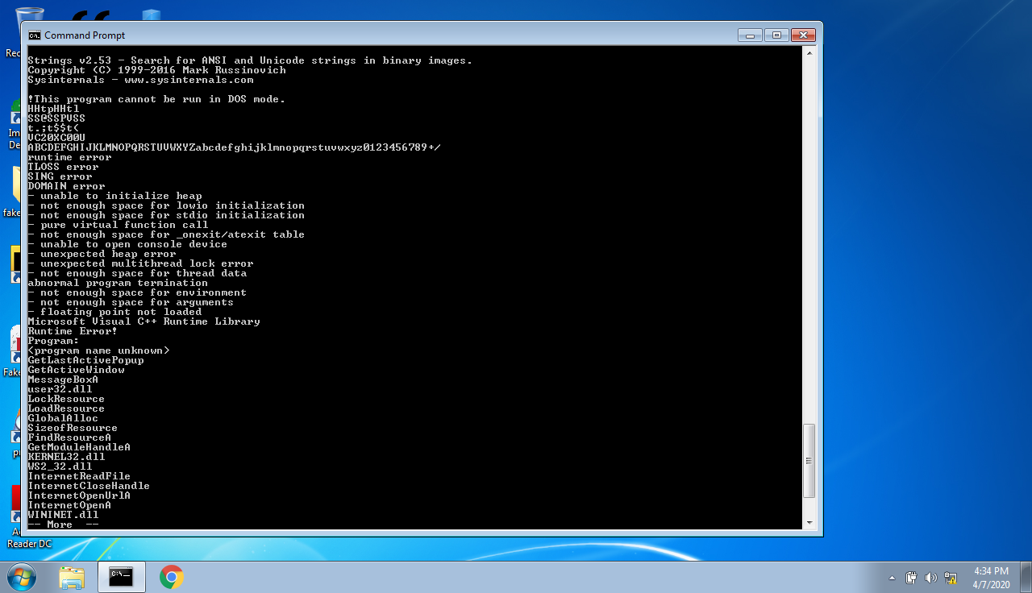Click the 'KERNEL32.dll' string
The image size is (1032, 593).
pyautogui.click(x=66, y=457)
